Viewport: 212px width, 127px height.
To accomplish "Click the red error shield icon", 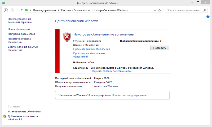I will click(67, 37).
